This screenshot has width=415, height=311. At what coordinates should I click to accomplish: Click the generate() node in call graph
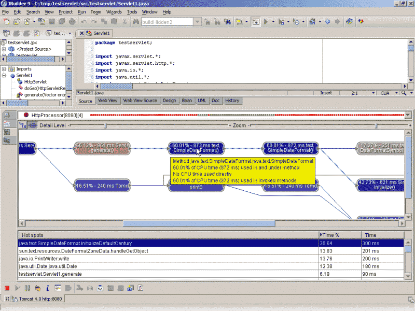tap(102, 148)
